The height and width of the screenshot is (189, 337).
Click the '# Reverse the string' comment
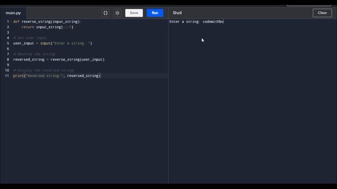pyautogui.click(x=34, y=54)
